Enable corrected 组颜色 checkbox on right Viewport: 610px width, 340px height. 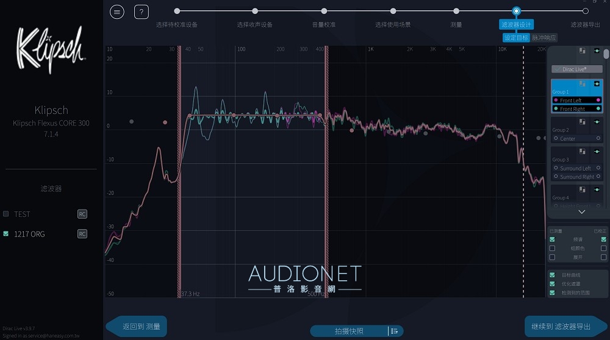tap(603, 248)
